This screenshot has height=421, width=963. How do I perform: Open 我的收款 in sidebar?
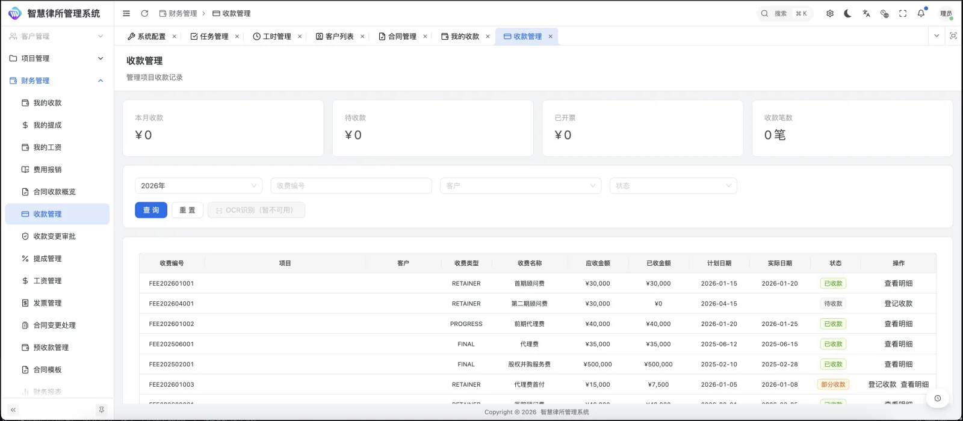click(x=57, y=103)
